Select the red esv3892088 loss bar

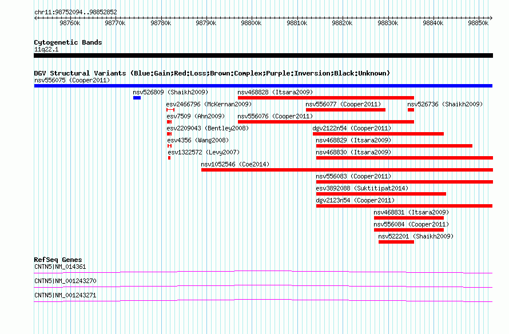tap(381, 194)
